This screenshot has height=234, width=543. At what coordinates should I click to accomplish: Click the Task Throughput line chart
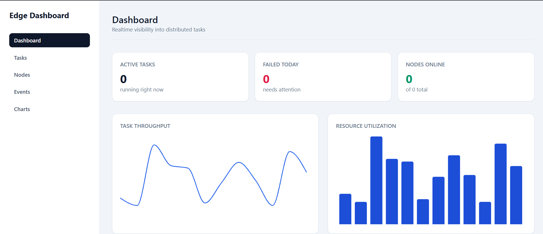(x=214, y=175)
